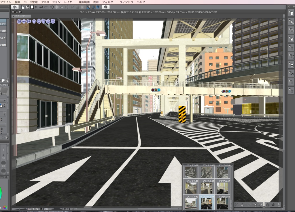The image size is (295, 212).
Task: Click the snap to ground icon below the canvas
Action: tap(242, 205)
